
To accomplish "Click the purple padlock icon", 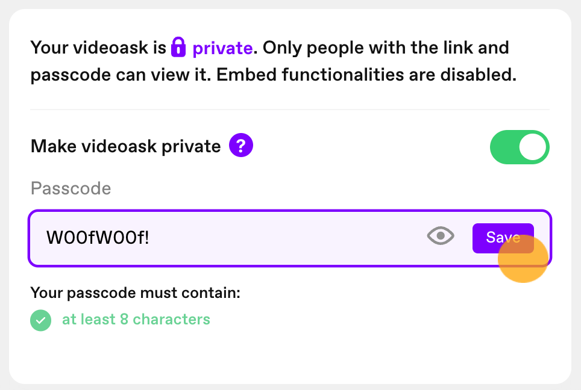I will (178, 47).
